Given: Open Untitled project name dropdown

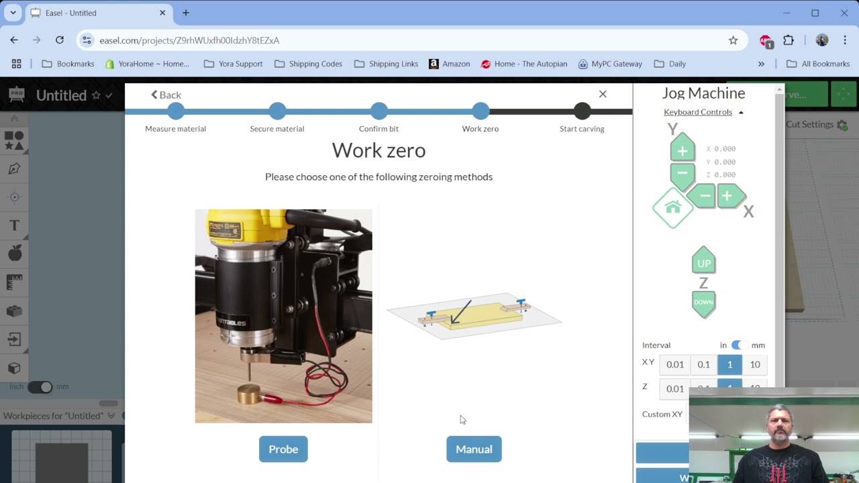Looking at the screenshot, I should click(x=109, y=95).
